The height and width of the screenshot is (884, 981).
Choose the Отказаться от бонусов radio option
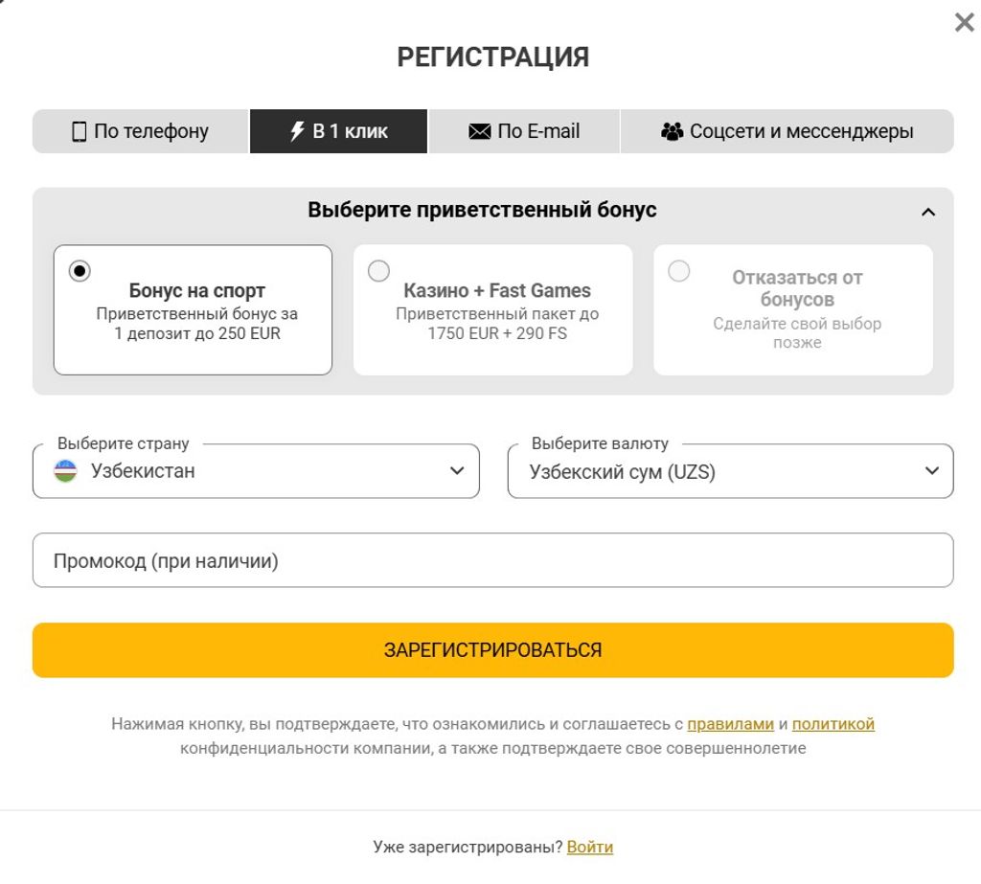(679, 271)
